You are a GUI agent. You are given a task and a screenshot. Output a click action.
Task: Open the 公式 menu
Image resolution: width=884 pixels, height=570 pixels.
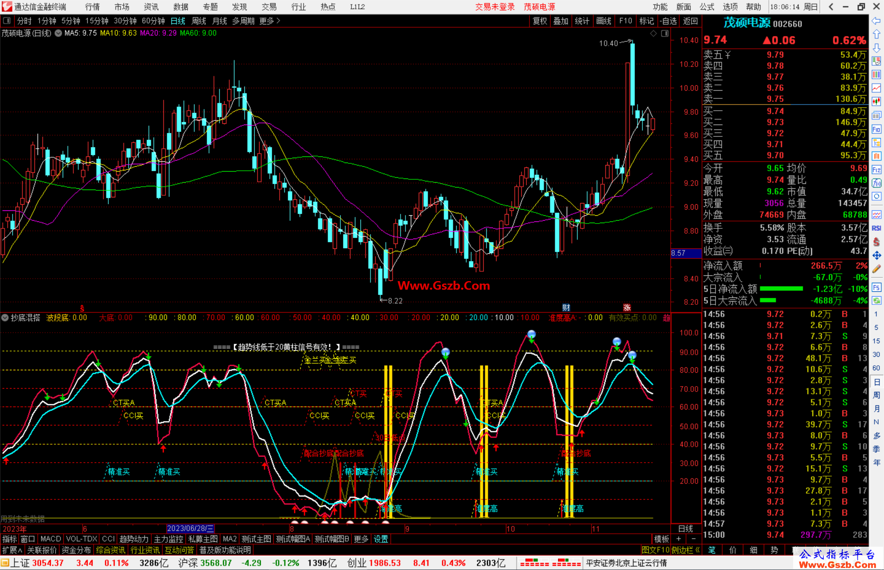707,7
